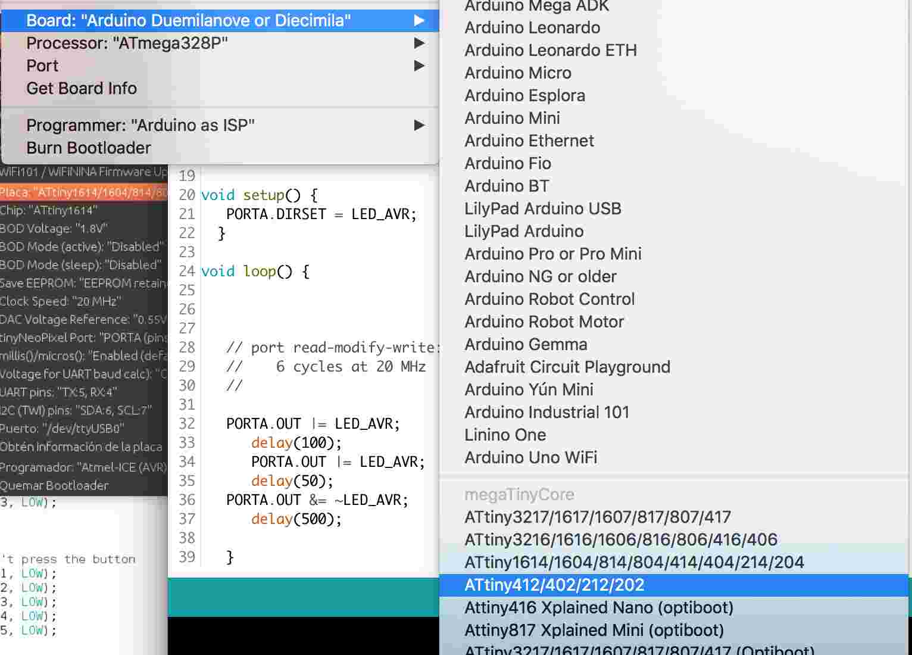Open I2C (TWI) pins entry
Viewport: 912px width, 655px height.
tap(84, 410)
